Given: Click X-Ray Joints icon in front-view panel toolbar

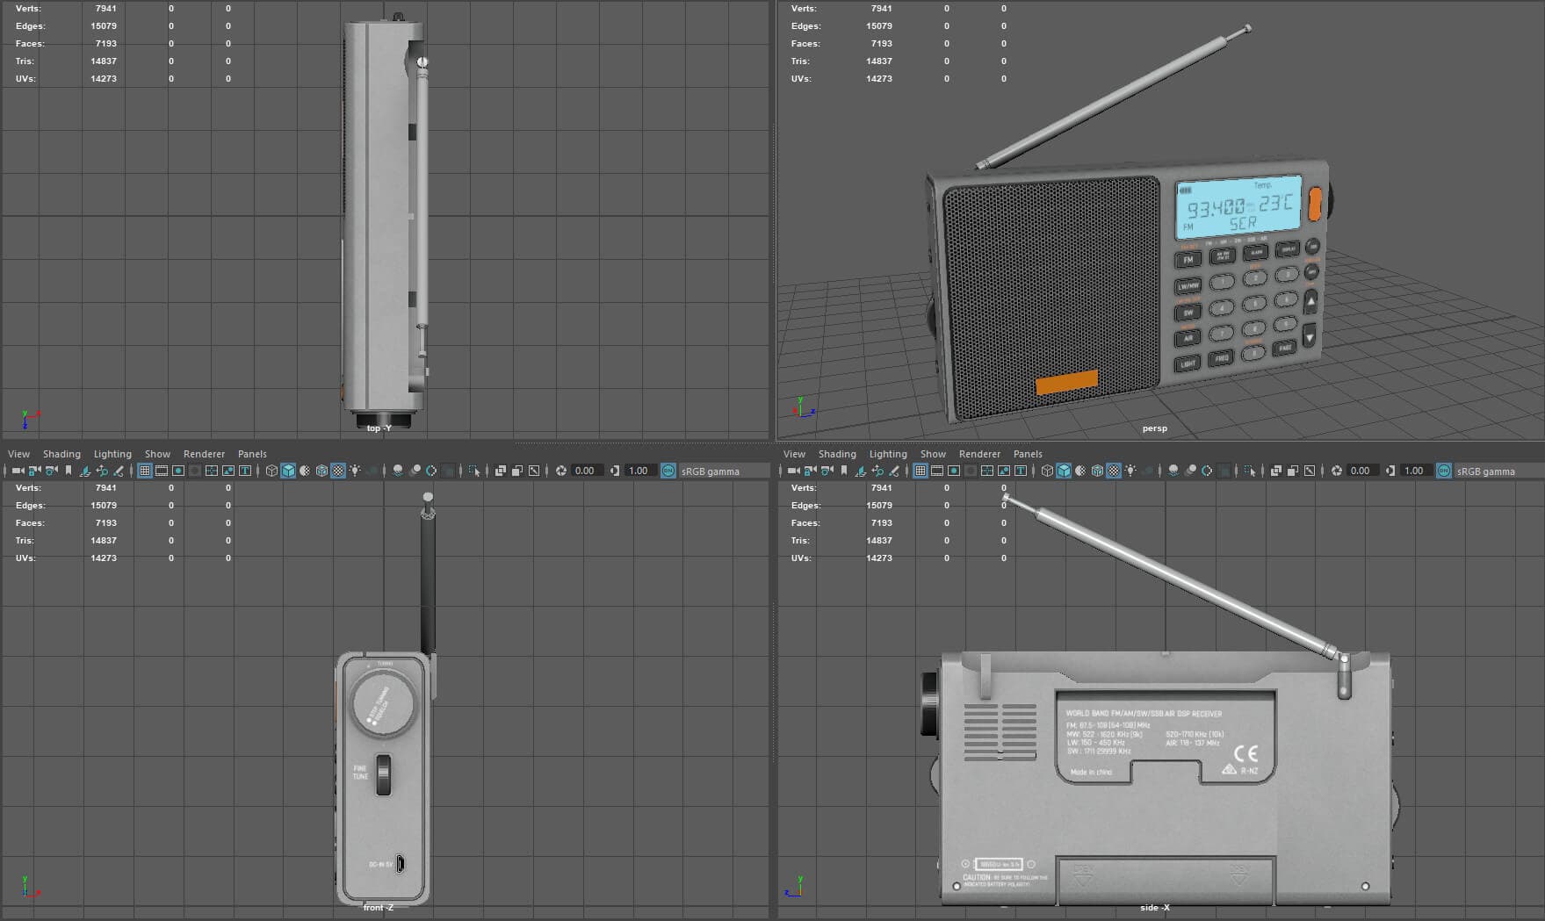Looking at the screenshot, I should 534,471.
